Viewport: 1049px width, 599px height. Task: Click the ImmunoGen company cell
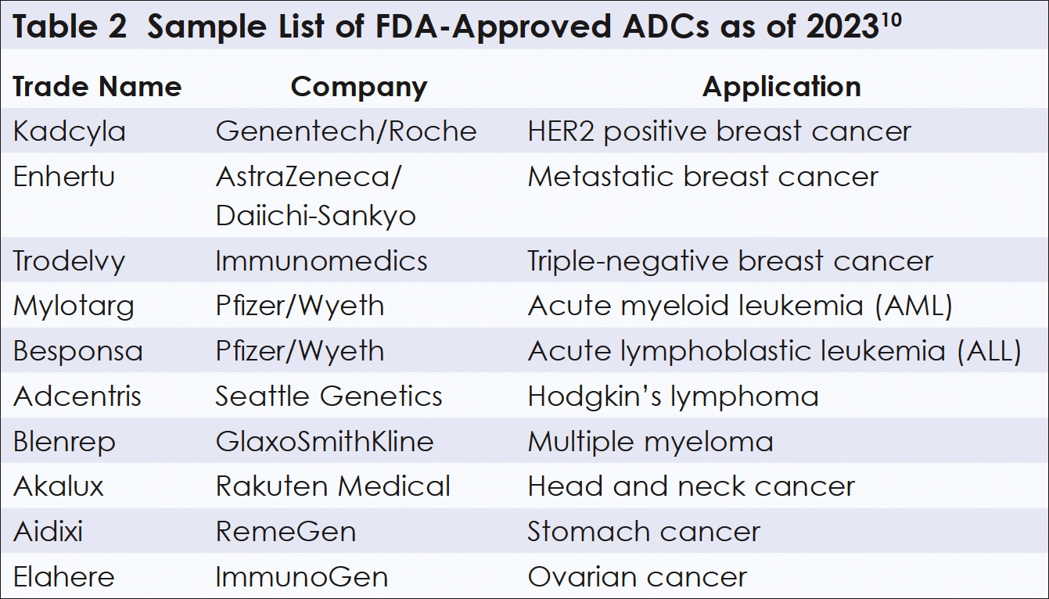301,577
